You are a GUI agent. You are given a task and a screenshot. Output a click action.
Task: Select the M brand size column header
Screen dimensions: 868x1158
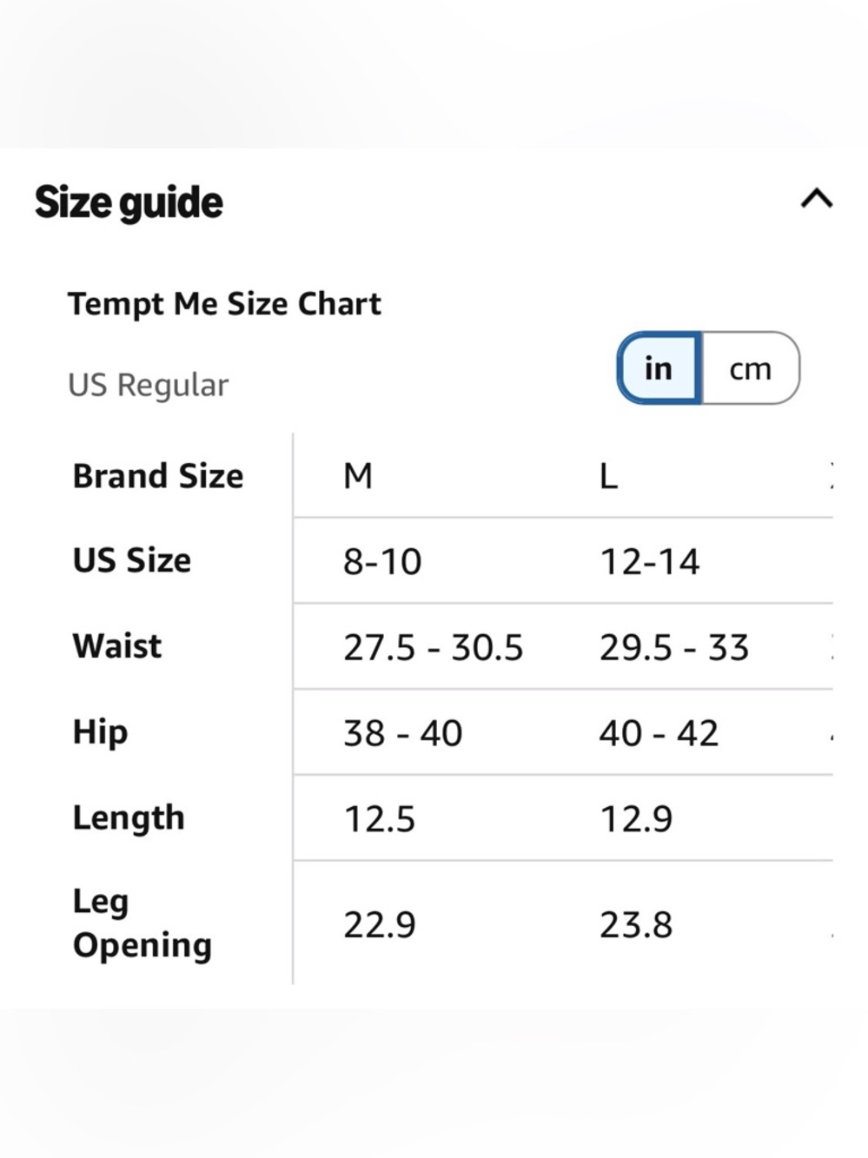(358, 476)
